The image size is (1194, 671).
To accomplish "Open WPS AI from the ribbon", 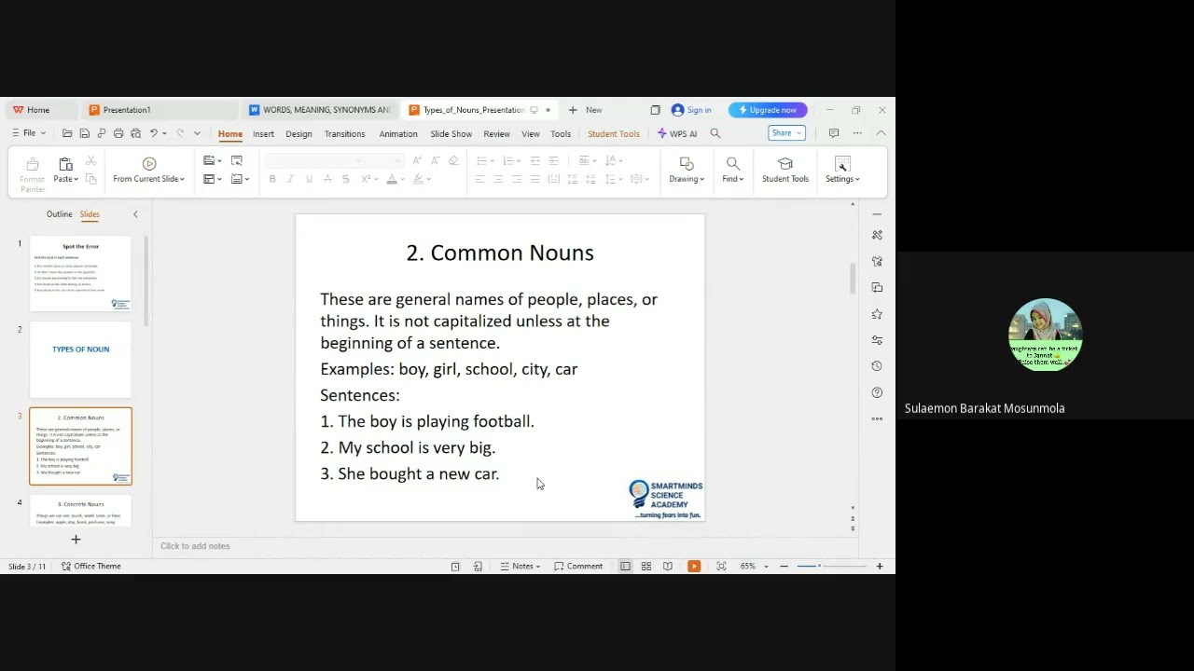I will coord(677,133).
